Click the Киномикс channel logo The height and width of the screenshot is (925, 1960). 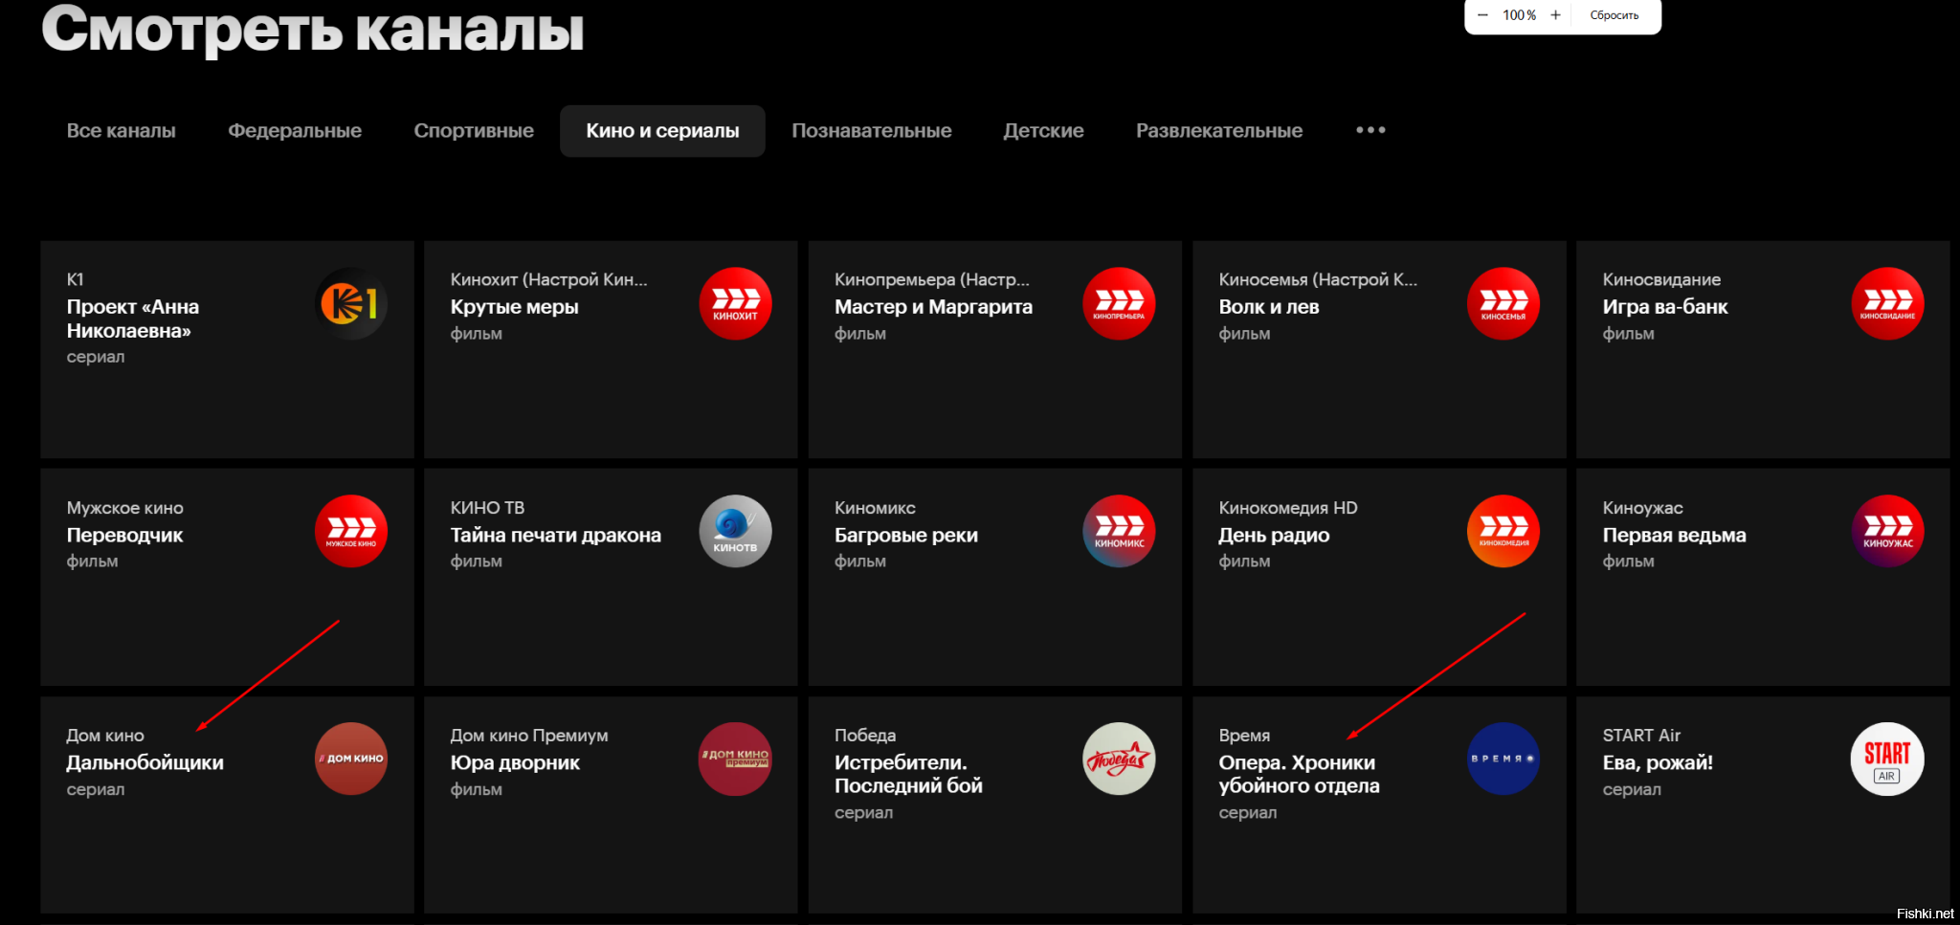click(1119, 531)
